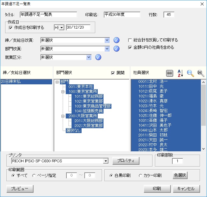The height and width of the screenshot is (197, 207).
Task: Collapse the 部門 root tree node
Action: pyautogui.click(x=57, y=82)
